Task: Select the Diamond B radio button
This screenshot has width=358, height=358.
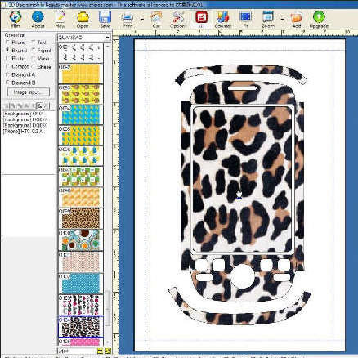Action: tap(7, 83)
